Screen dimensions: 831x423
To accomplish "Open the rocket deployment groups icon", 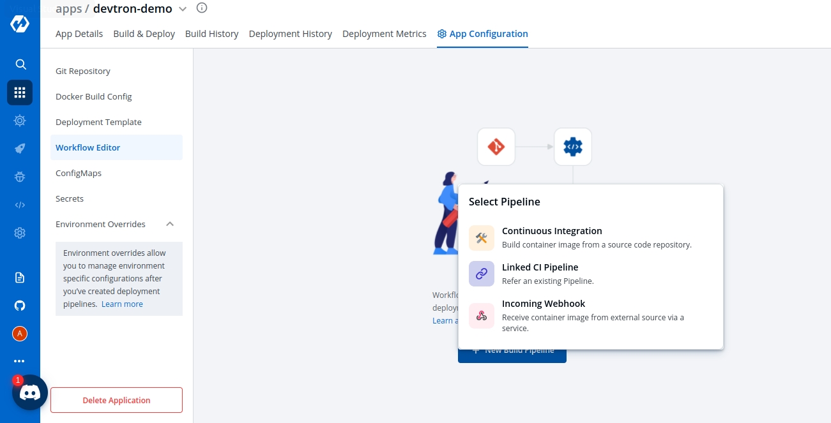I will click(20, 149).
